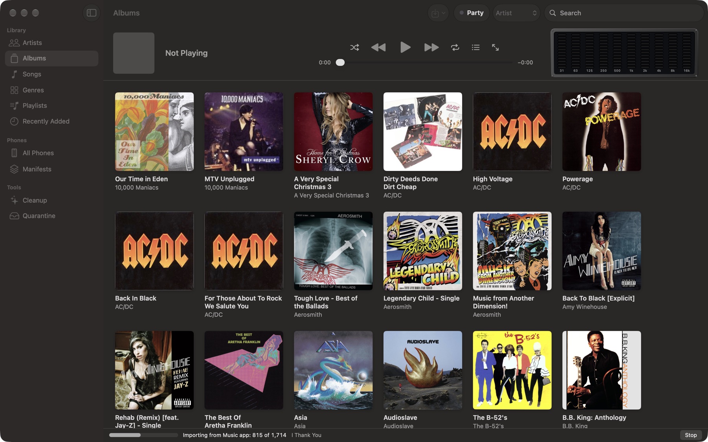Open Rehab Remix single cover
This screenshot has width=708, height=442.
[154, 370]
